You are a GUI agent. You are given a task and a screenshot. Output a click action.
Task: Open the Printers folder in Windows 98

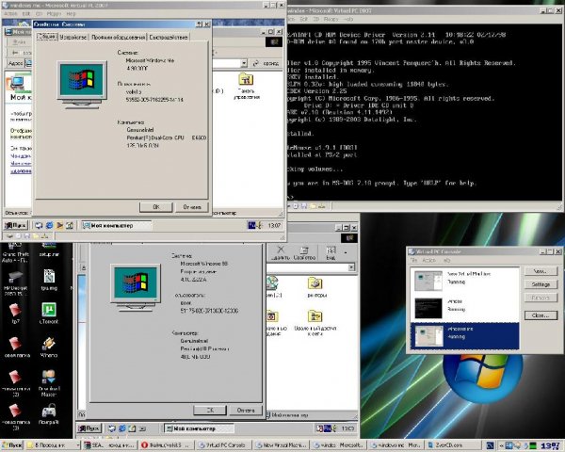pos(316,287)
